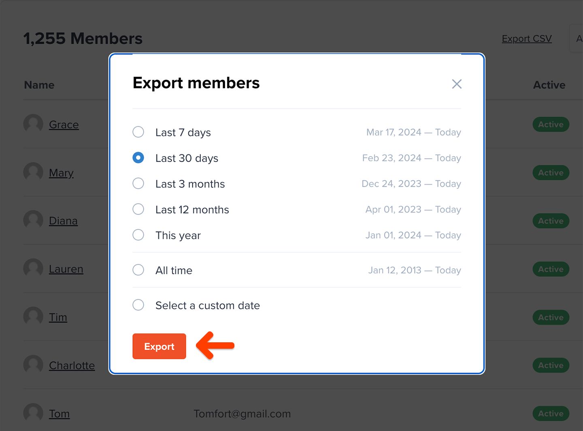583x431 pixels.
Task: Click Tom's avatar icon
Action: (x=33, y=413)
